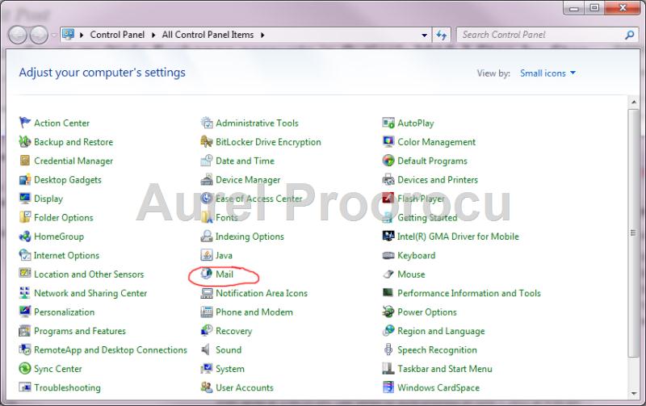646x406 pixels.
Task: Open the AutoPlay icon
Action: pyautogui.click(x=388, y=123)
